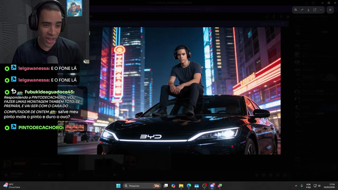Image resolution: width=338 pixels, height=190 pixels.
Task: Open image in browser with pop-out icon
Action: pos(315,10)
